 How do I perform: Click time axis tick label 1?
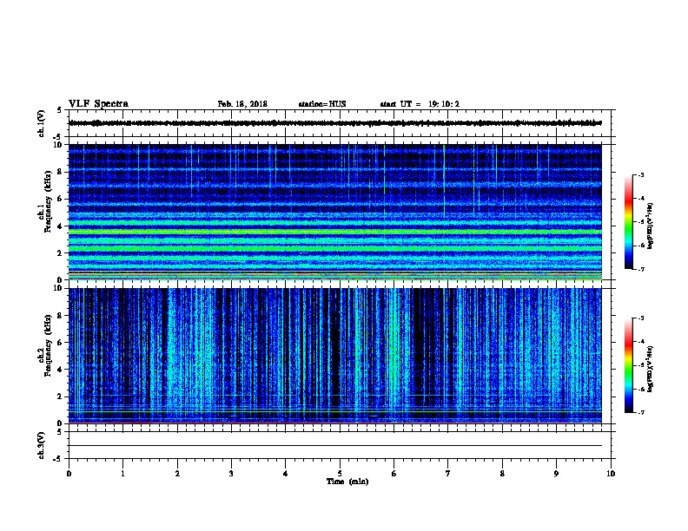point(122,474)
